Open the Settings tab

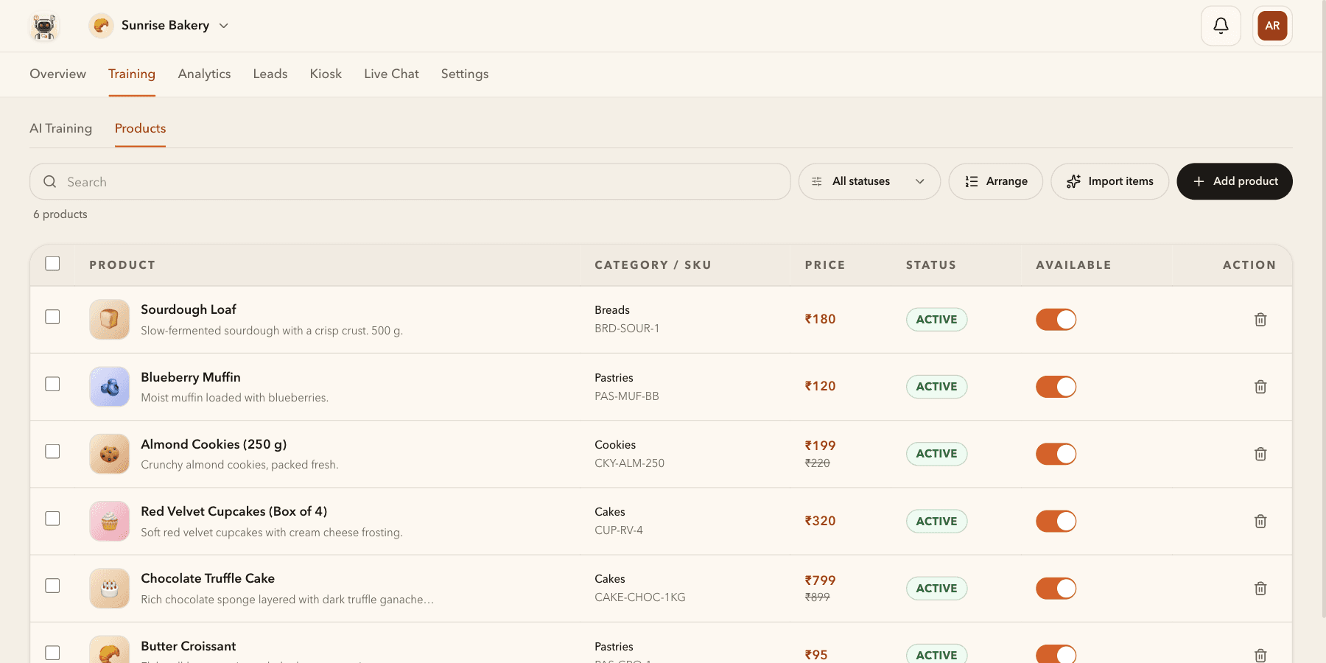click(465, 74)
